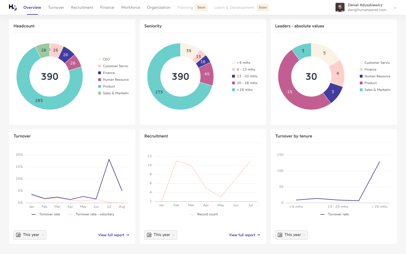The image size is (406, 254).
Task: Switch to the Workforce tab
Action: pyautogui.click(x=130, y=7)
